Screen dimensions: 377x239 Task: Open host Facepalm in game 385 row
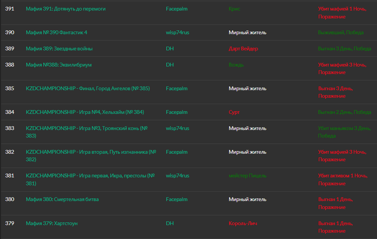point(176,88)
